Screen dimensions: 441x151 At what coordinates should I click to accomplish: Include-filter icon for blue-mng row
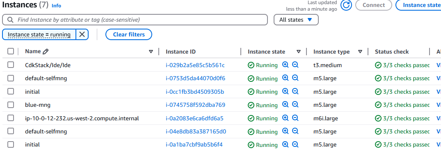tap(286, 105)
